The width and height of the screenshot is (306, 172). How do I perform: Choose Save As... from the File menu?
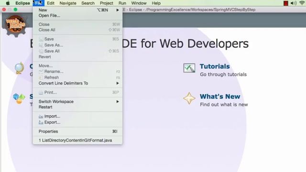click(77, 45)
